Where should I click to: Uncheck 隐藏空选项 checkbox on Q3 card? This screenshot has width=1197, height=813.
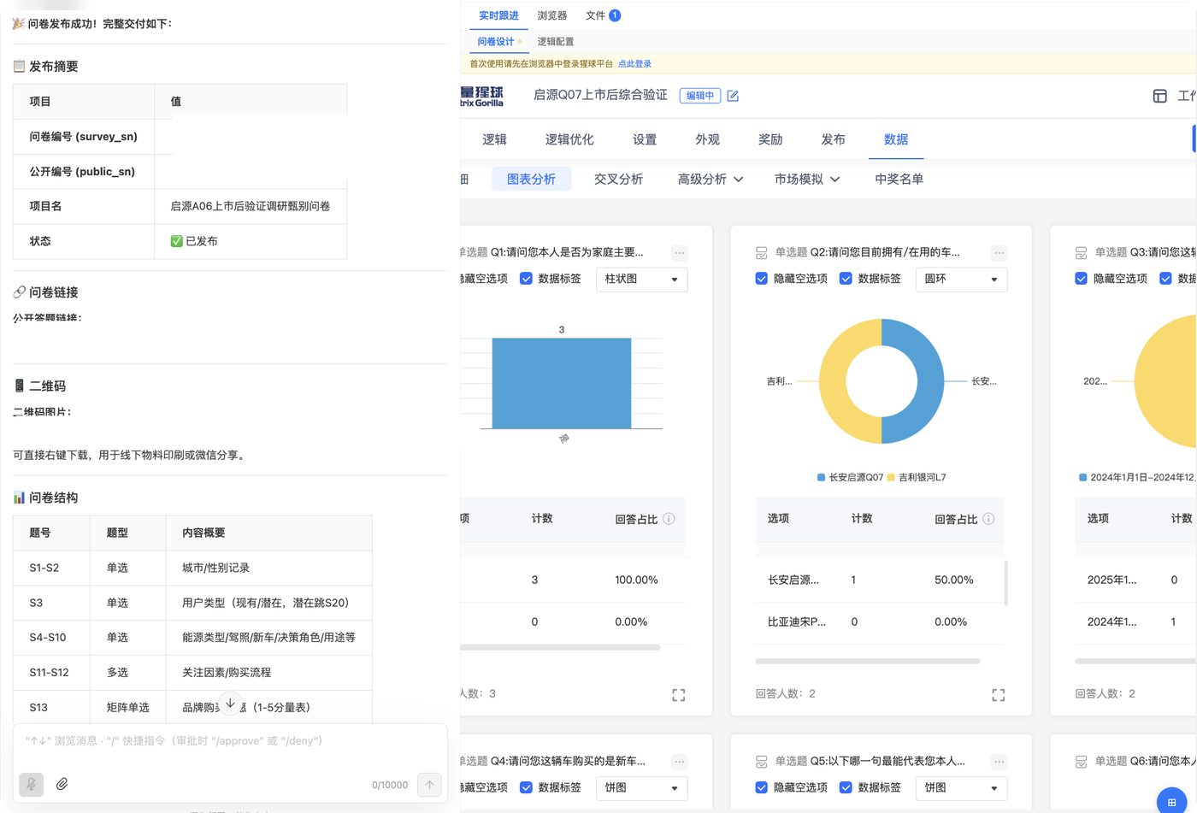pos(1082,279)
